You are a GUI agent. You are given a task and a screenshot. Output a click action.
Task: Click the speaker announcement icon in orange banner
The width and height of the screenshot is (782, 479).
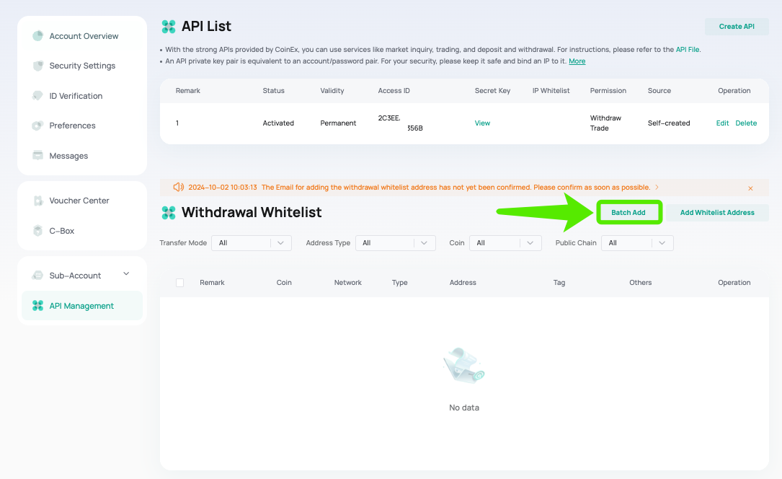tap(178, 187)
